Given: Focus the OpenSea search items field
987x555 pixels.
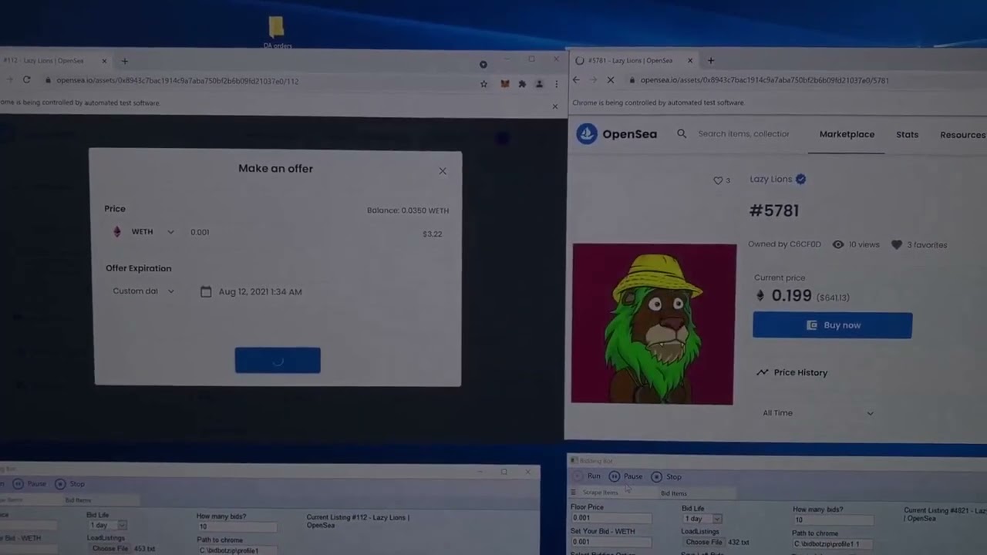Looking at the screenshot, I should [743, 134].
